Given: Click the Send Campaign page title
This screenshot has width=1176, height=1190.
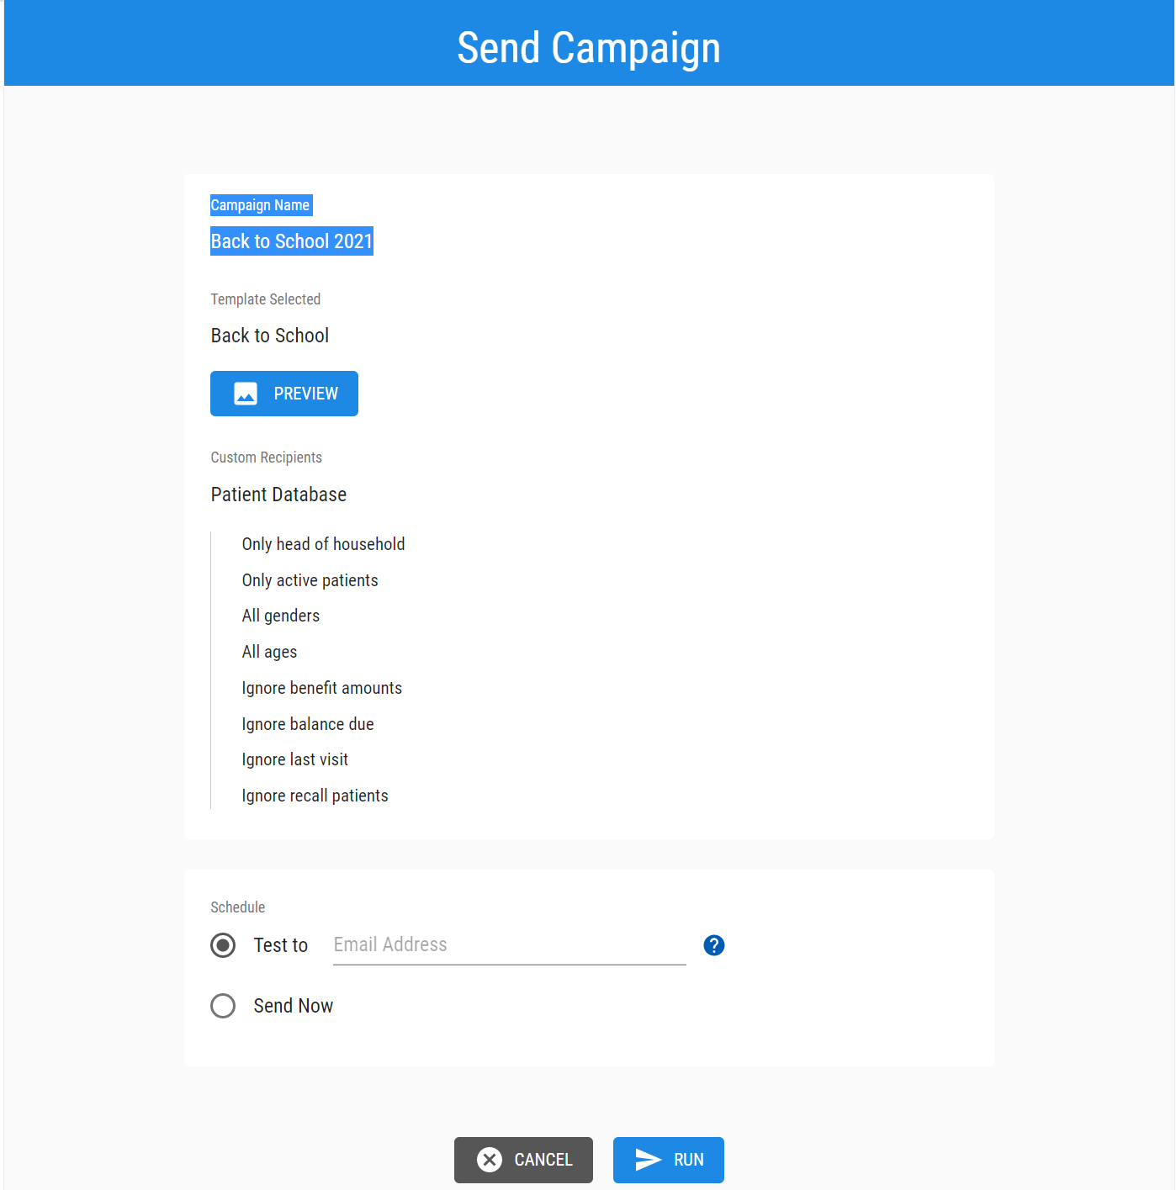Looking at the screenshot, I should point(589,48).
